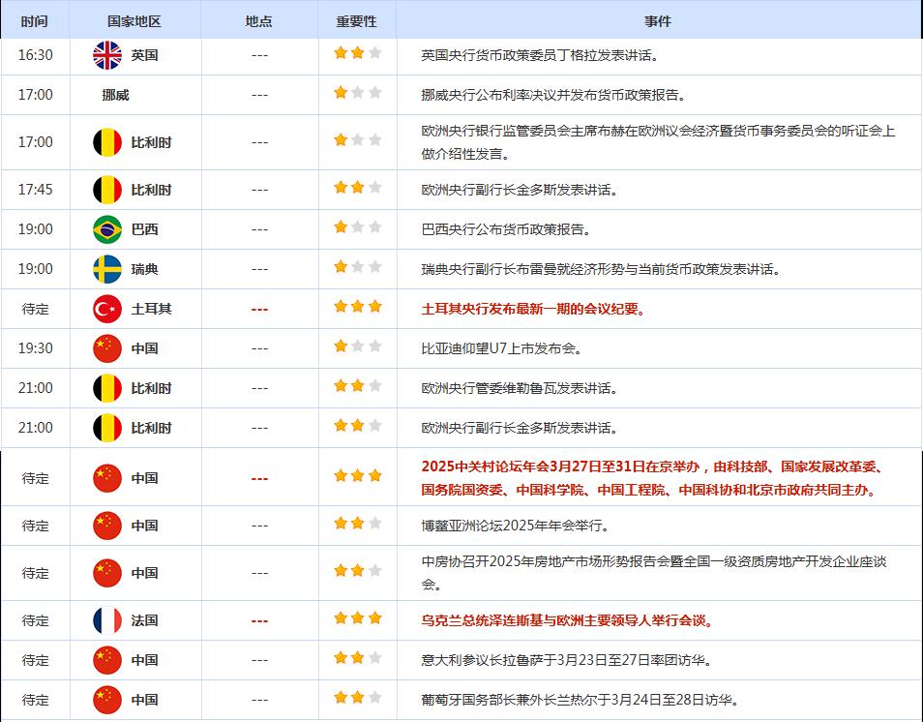Click Belgium flag in 21:00 金多斯 row

coord(107,428)
